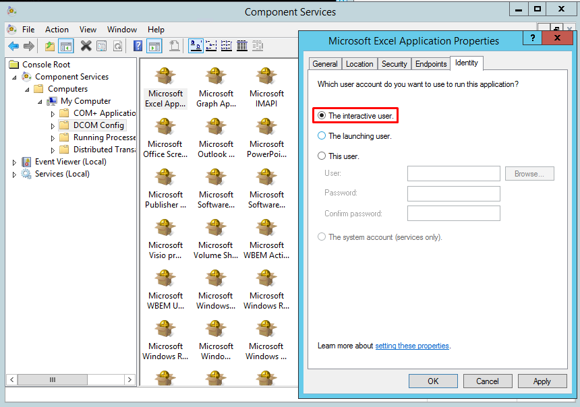This screenshot has height=407, width=580.
Task: Select the Microsoft Office Scre... item
Action: (165, 139)
